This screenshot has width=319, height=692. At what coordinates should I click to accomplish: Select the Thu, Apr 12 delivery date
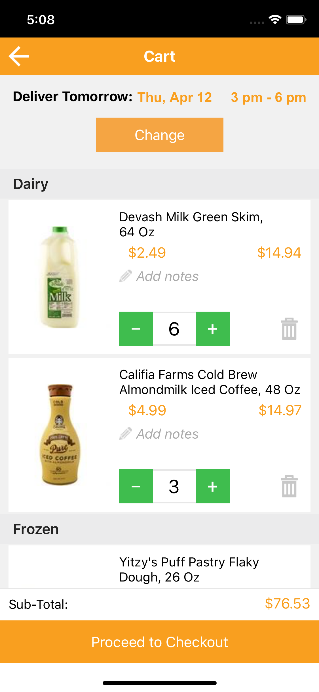coord(175,97)
